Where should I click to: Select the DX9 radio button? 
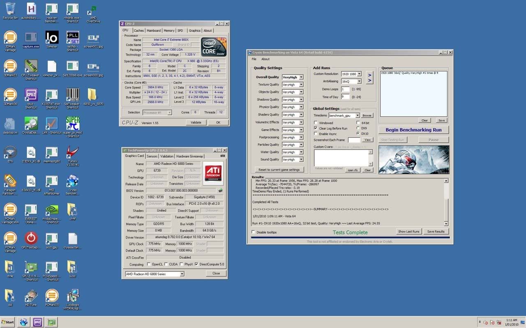(x=358, y=128)
